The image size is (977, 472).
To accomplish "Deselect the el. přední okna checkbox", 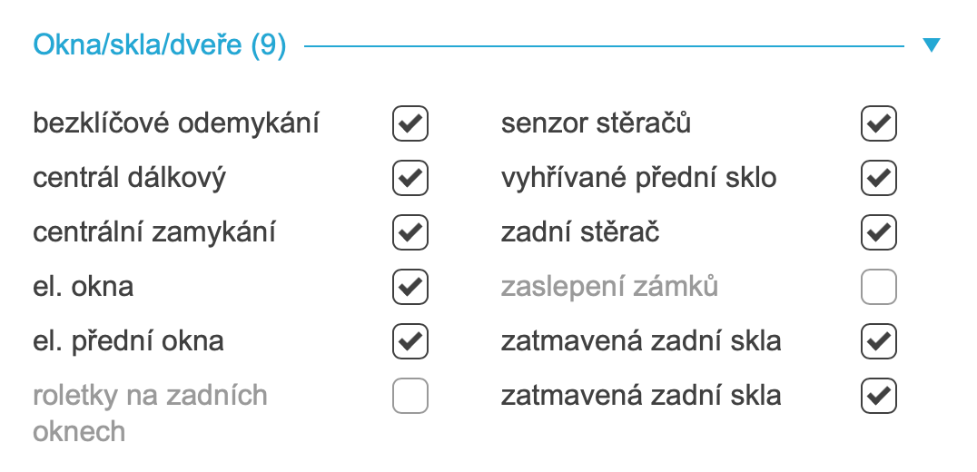I will 410,342.
